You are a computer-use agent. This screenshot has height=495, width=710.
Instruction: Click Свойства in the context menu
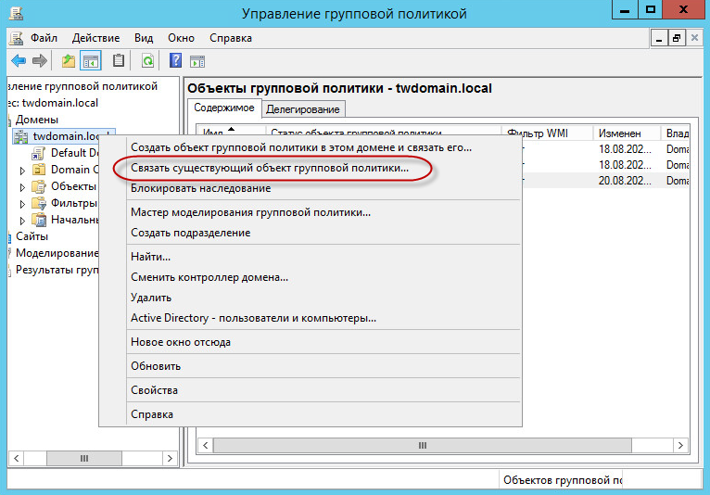tap(154, 390)
